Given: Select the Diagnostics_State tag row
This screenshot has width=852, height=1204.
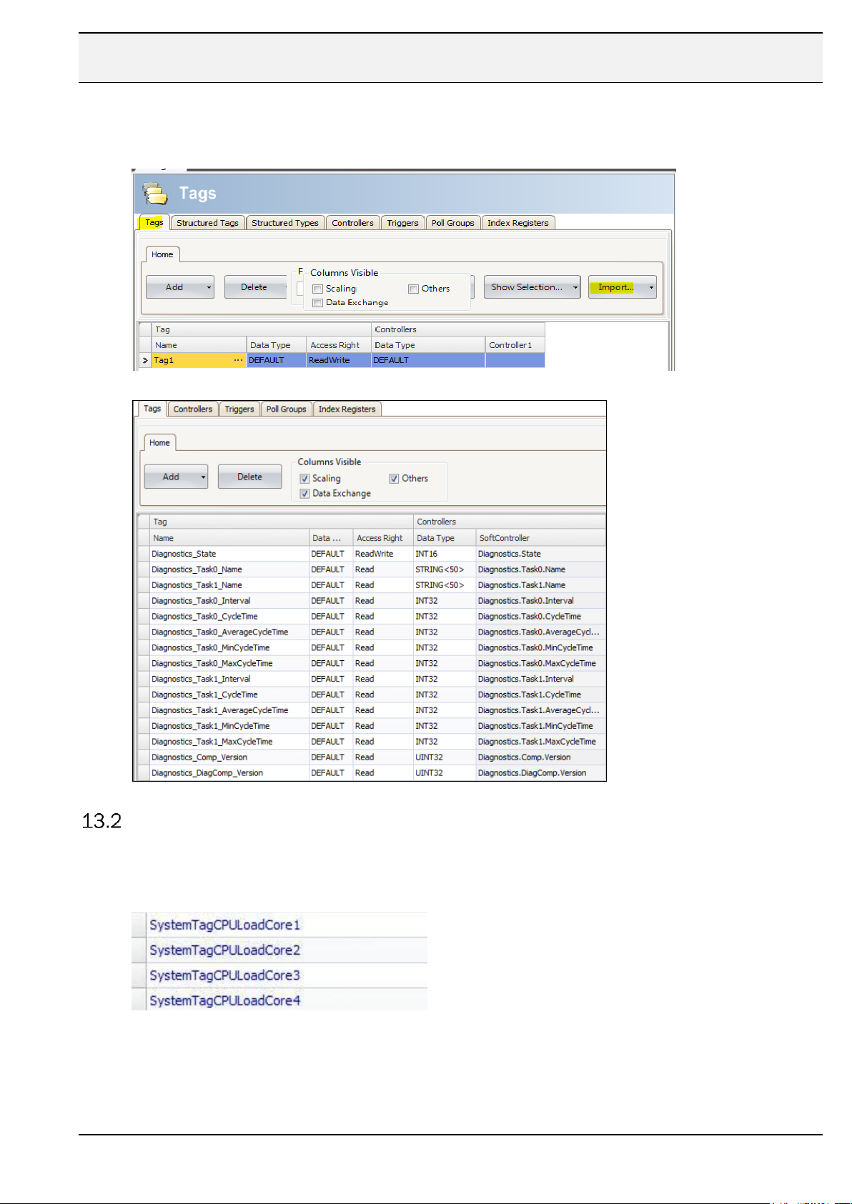Looking at the screenshot, I should [184, 554].
